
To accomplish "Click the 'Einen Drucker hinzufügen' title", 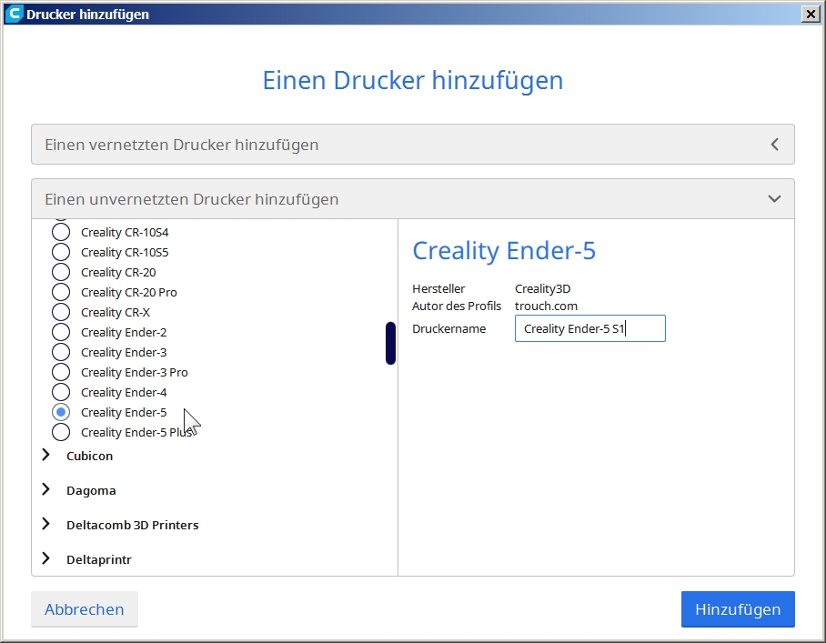I will coord(413,81).
